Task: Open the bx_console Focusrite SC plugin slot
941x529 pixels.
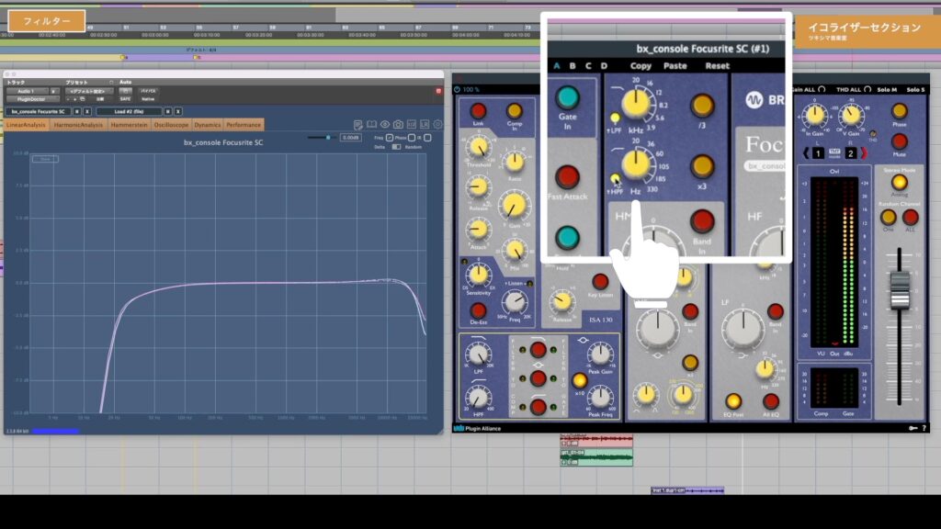Action: coord(39,111)
